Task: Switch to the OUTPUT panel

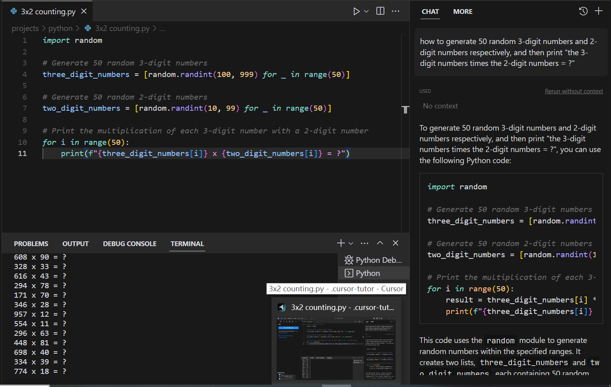Action: coord(76,244)
